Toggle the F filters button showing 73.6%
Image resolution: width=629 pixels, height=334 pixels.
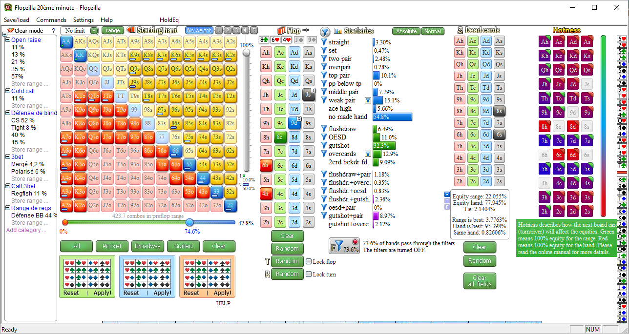(344, 246)
